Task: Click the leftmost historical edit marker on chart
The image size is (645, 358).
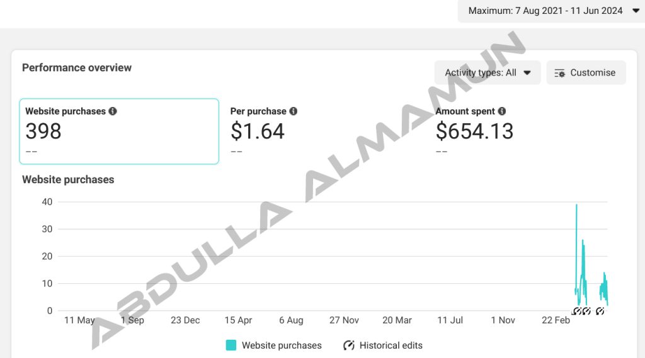Action: (x=576, y=311)
